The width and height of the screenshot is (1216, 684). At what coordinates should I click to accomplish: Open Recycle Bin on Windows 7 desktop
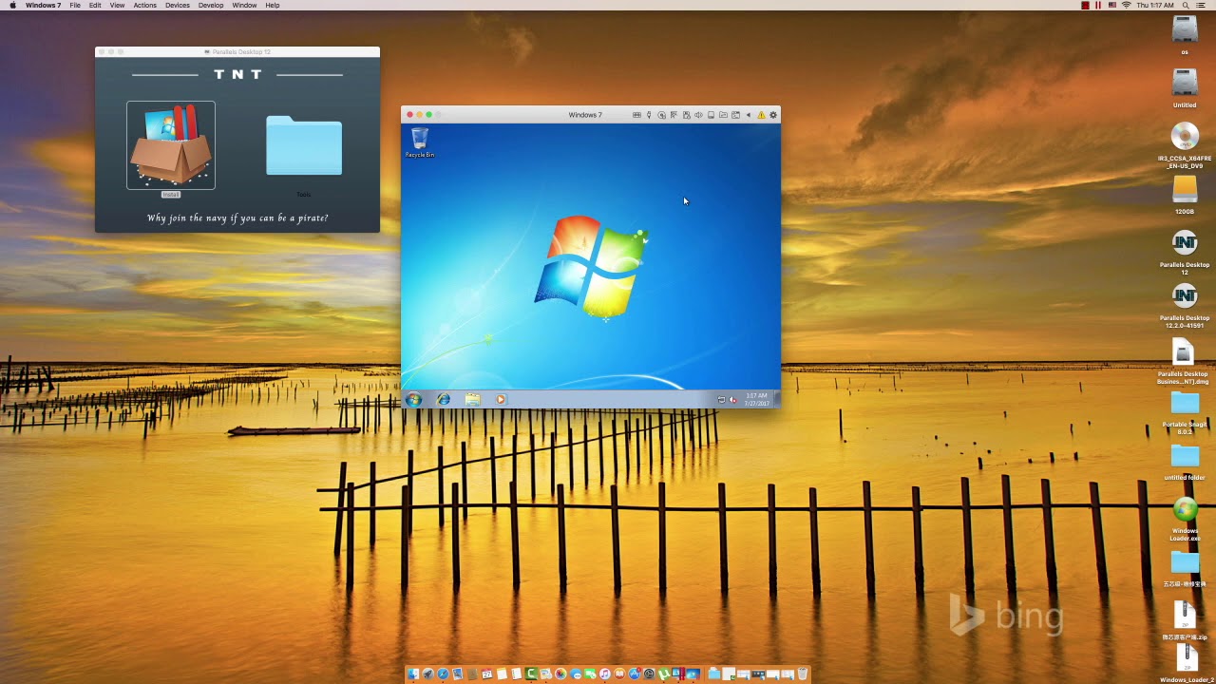tap(420, 142)
